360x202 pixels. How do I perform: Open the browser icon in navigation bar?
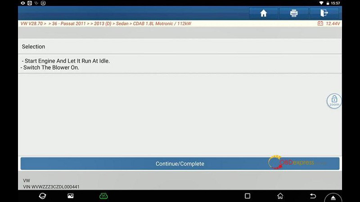pos(42,196)
